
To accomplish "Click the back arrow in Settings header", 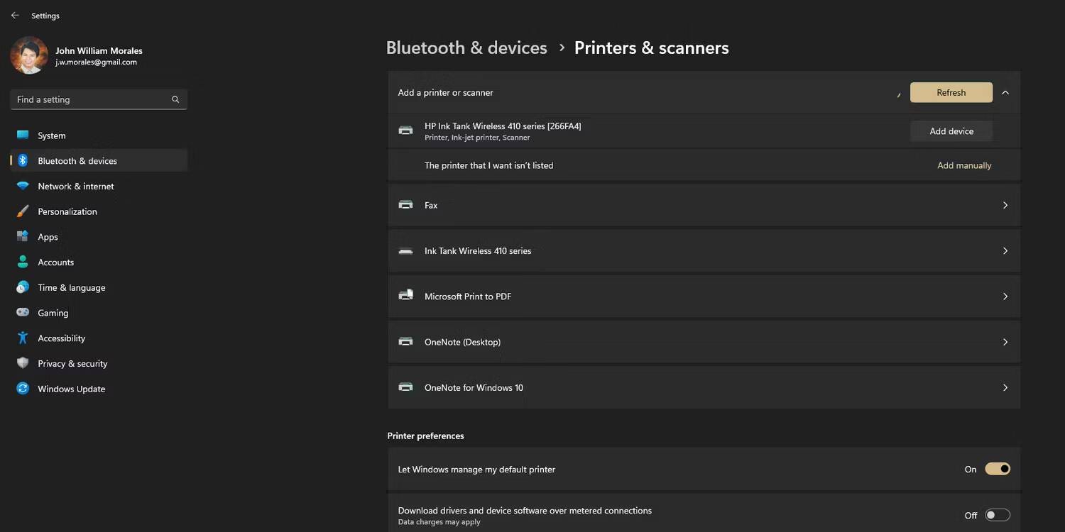I will click(15, 16).
